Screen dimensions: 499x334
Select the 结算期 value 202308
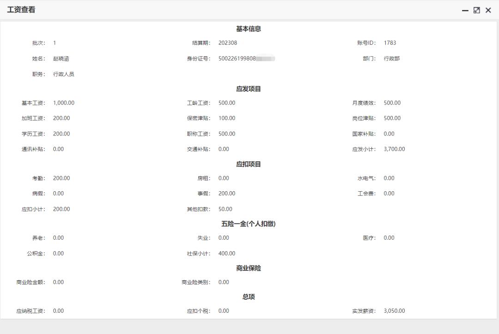point(227,43)
